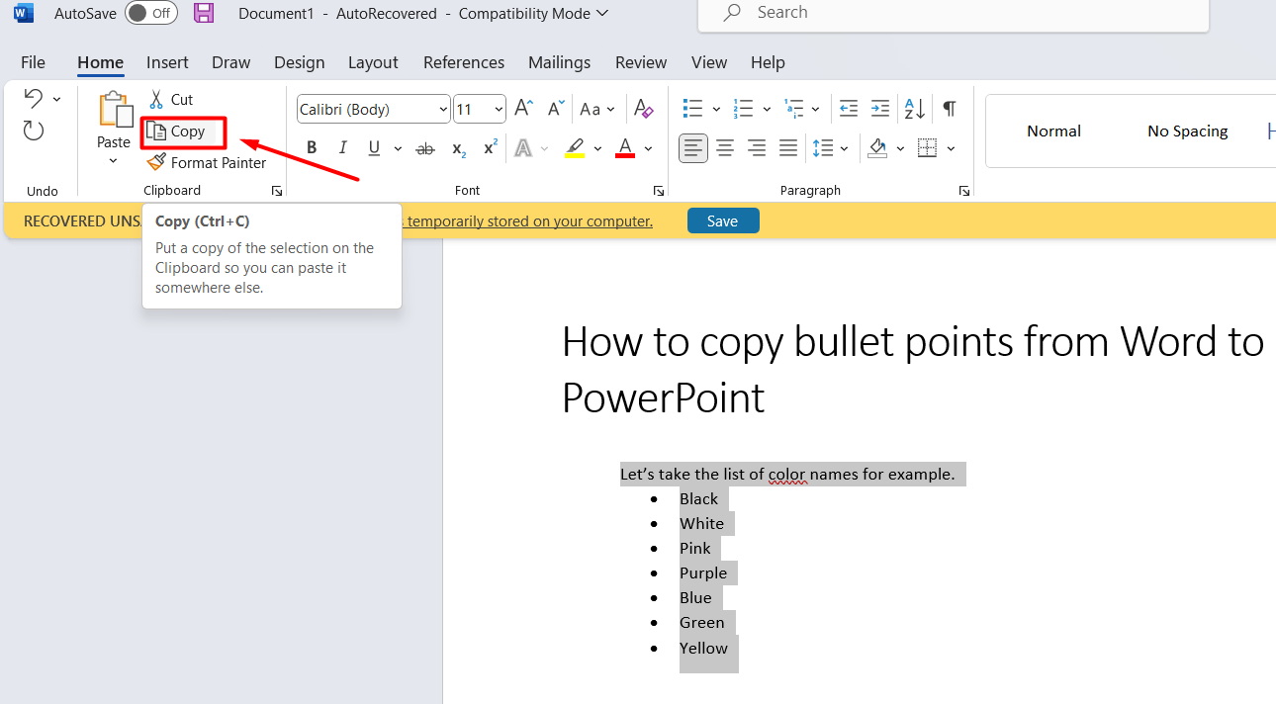Viewport: 1276px width, 704px height.
Task: Click the Undo arrow icon
Action: (34, 98)
